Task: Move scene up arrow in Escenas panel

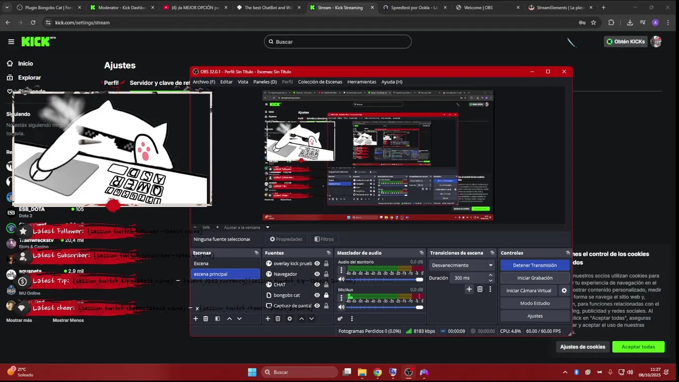Action: point(229,318)
